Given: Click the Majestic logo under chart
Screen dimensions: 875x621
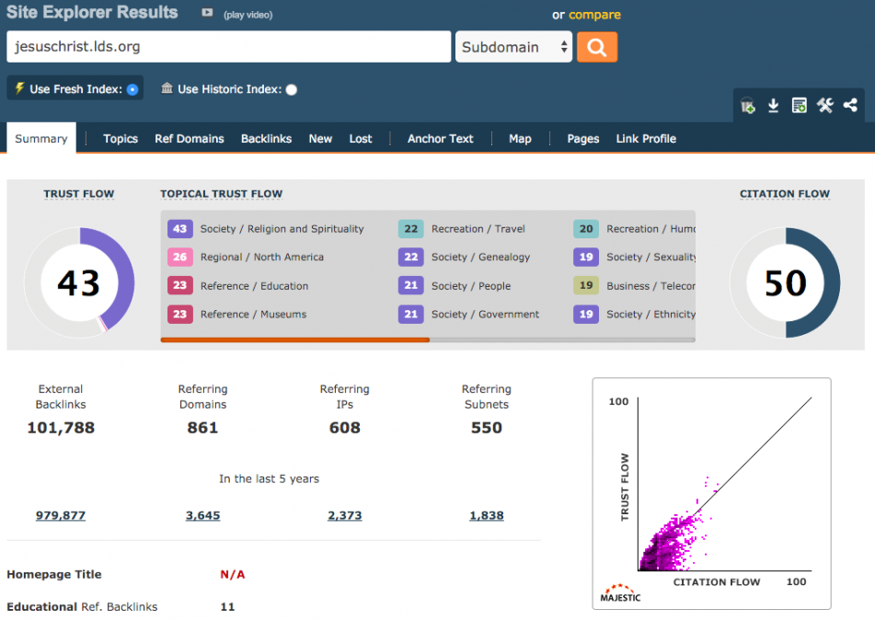Looking at the screenshot, I should tap(620, 593).
